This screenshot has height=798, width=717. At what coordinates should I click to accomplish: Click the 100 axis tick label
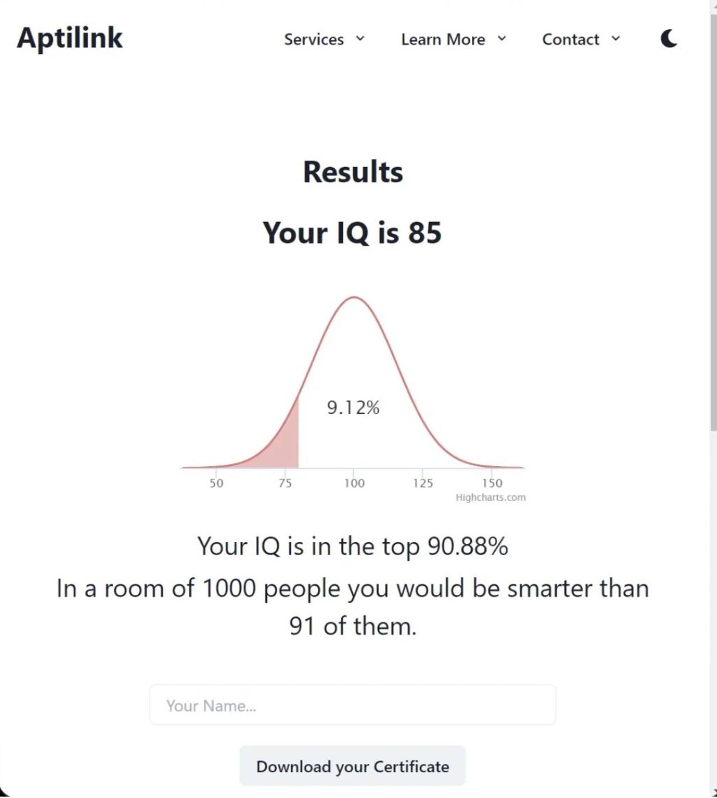[354, 483]
